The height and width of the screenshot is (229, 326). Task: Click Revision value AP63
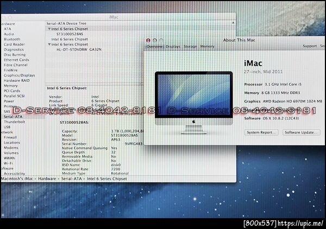pyautogui.click(x=115, y=139)
